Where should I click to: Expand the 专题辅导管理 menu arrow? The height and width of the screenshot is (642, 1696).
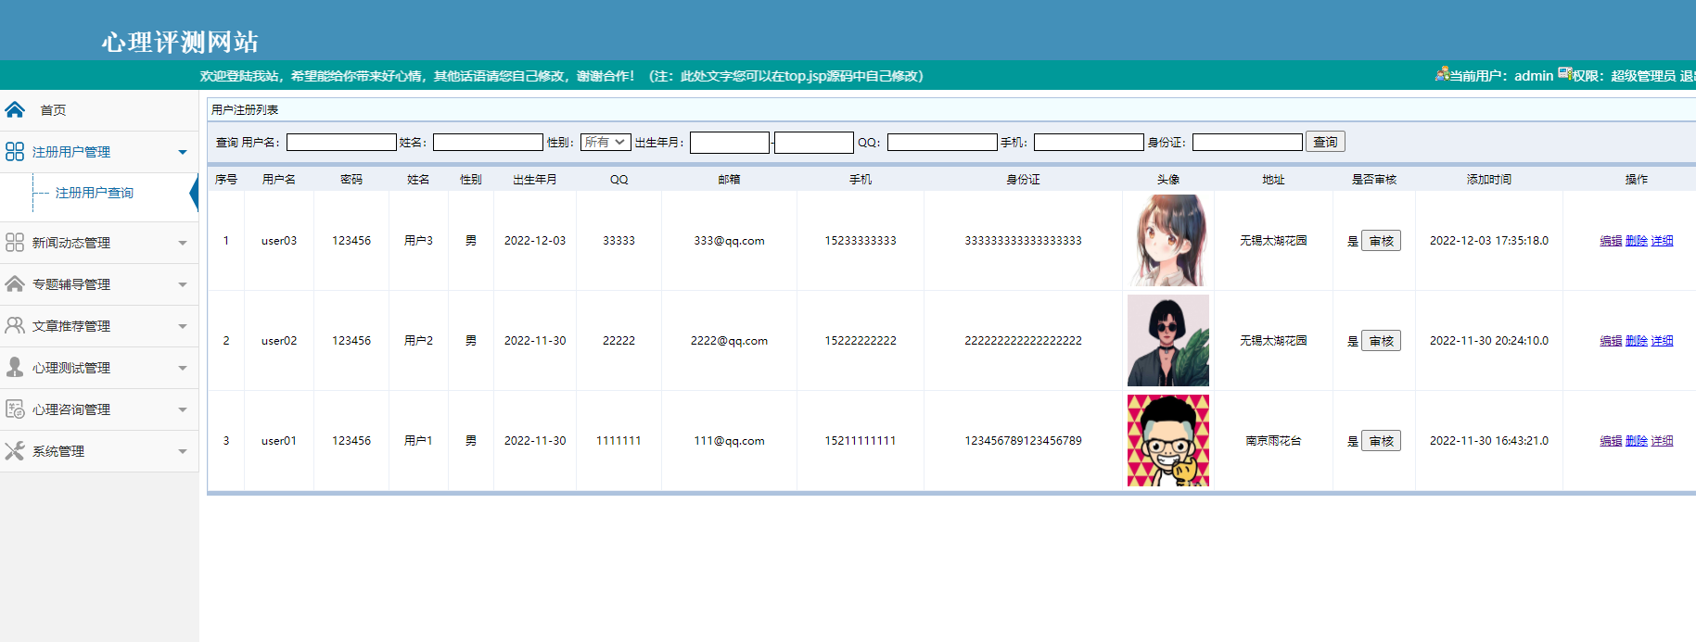coord(183,284)
